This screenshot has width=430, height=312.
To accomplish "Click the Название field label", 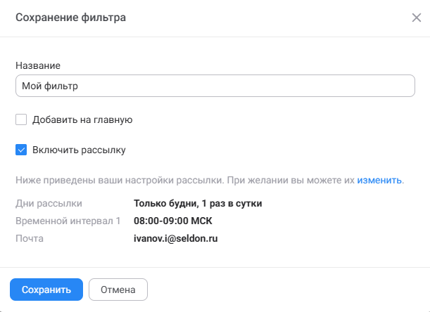I will click(x=37, y=65).
